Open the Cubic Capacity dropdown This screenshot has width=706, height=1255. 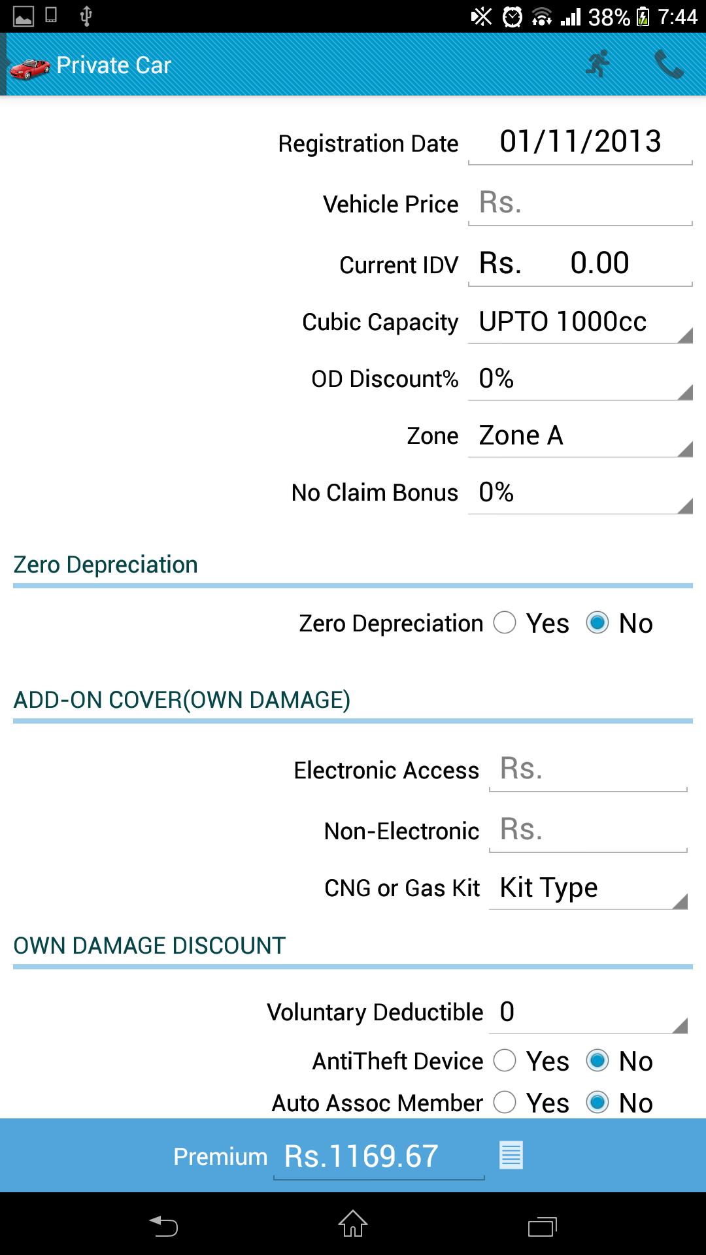580,322
